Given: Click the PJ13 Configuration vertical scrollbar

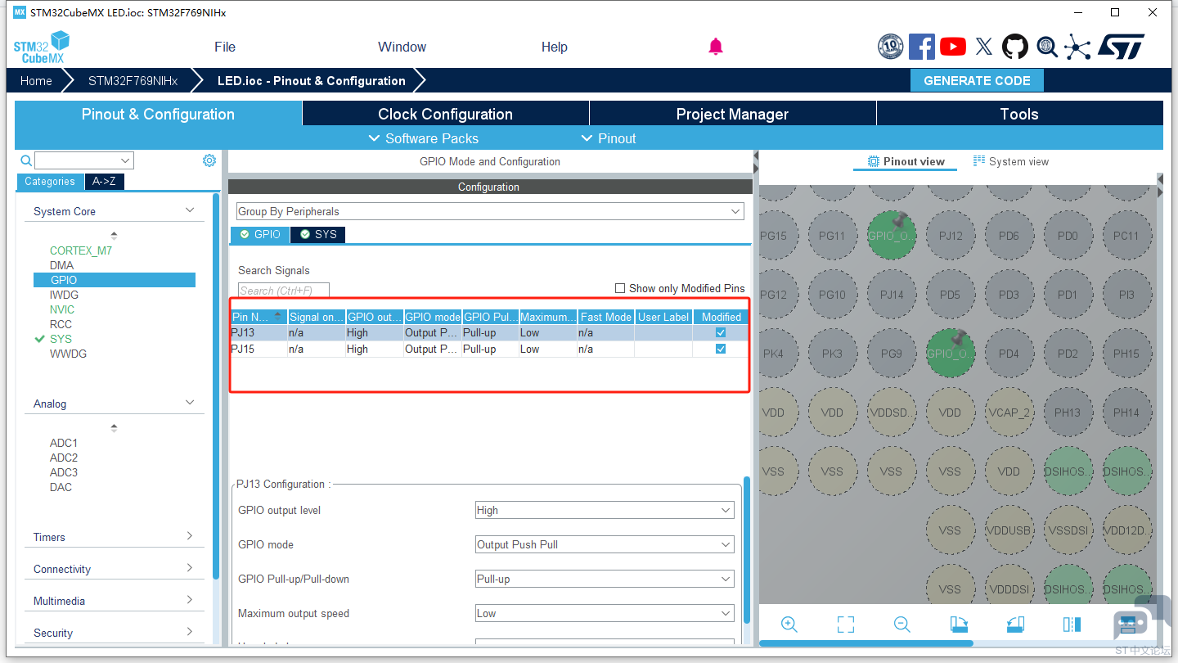Looking at the screenshot, I should click(746, 549).
